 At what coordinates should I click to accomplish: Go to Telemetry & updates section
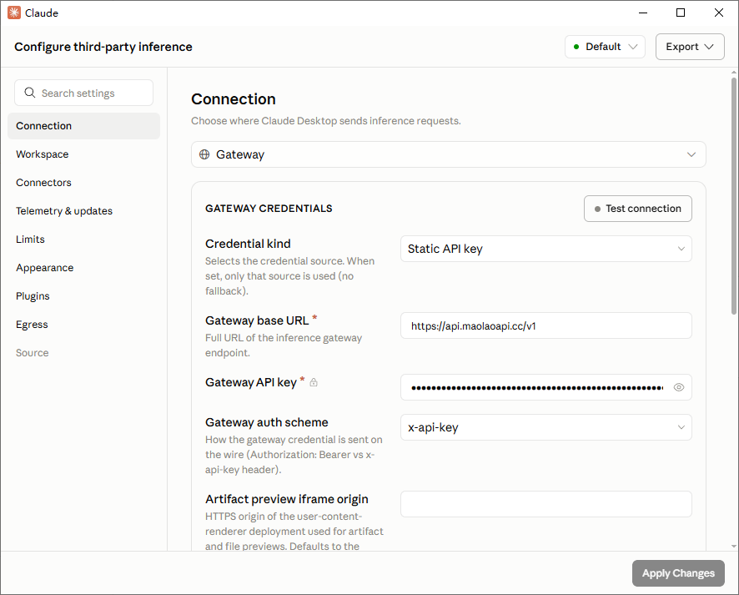(84, 211)
